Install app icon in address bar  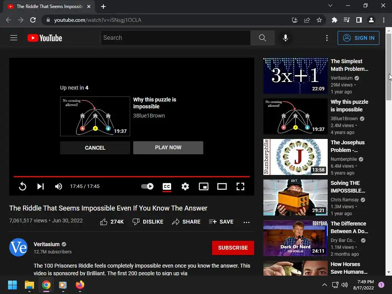(295, 20)
